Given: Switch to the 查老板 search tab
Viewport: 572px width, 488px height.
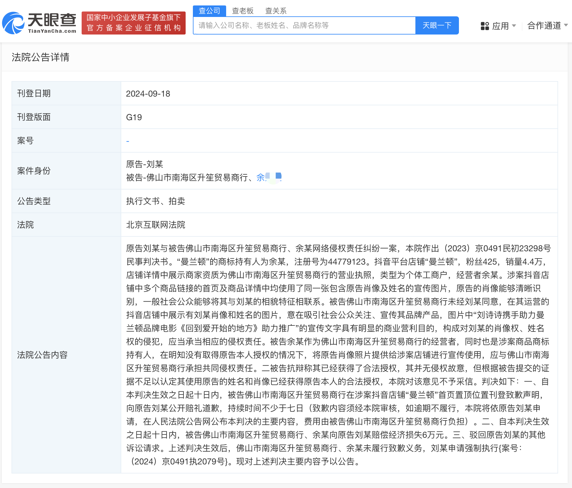Looking at the screenshot, I should [243, 11].
